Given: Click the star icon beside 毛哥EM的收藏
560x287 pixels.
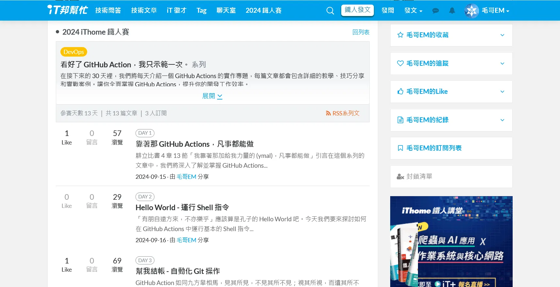Looking at the screenshot, I should click(x=400, y=35).
